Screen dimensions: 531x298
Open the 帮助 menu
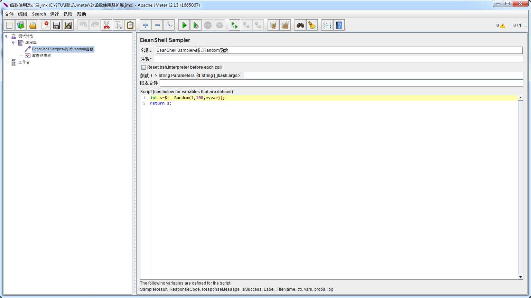coord(82,14)
